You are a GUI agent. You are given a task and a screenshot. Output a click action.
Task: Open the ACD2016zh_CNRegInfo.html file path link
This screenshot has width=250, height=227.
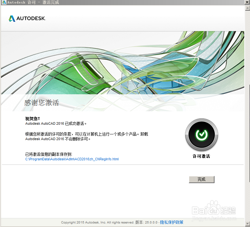coord(72,159)
